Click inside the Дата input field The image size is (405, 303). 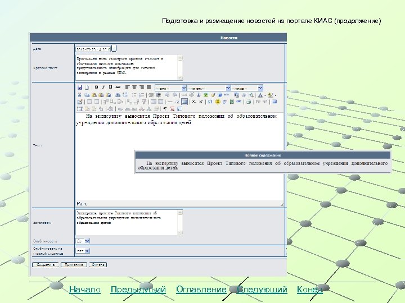pyautogui.click(x=93, y=49)
